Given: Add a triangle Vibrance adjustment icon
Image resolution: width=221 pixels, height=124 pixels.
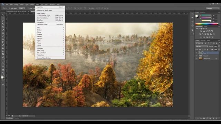Looking at the screenshot, I should tap(212, 31).
